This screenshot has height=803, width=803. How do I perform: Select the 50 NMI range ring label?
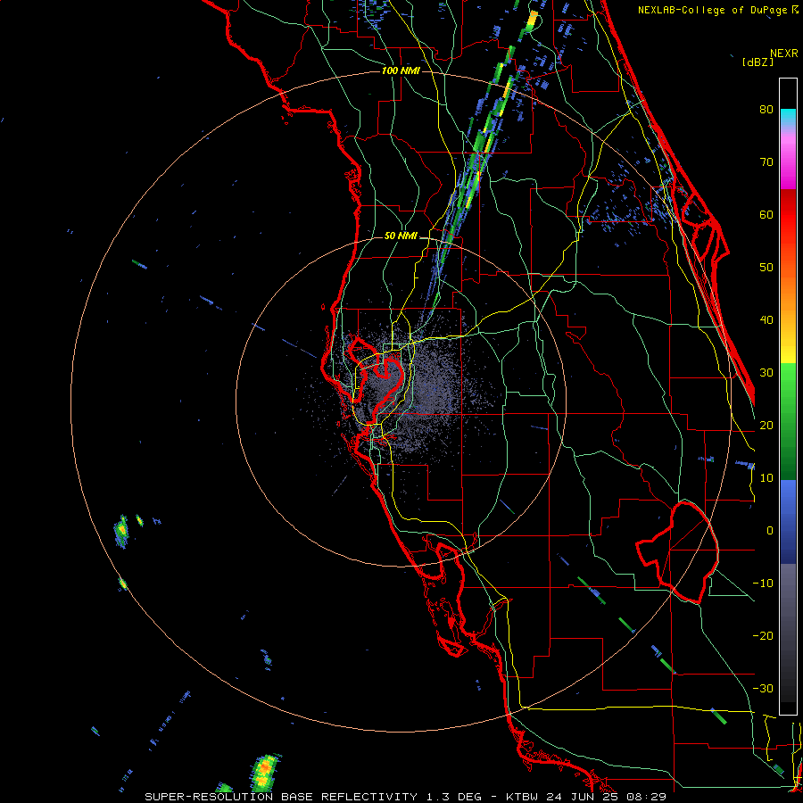401,236
